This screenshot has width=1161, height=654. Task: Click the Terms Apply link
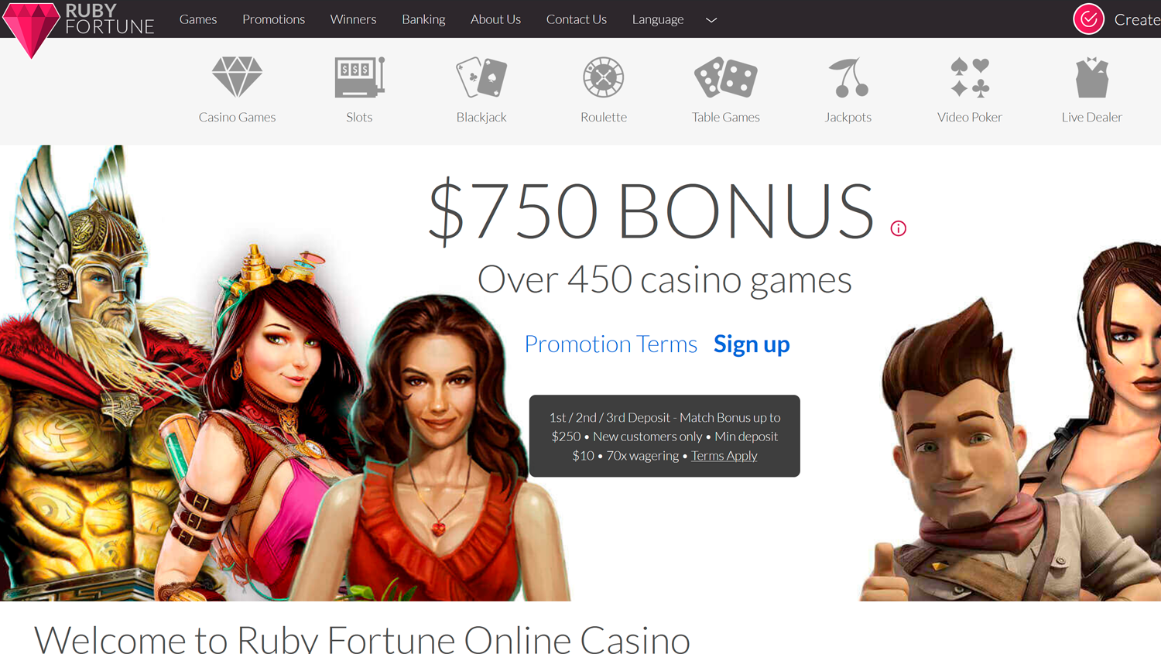coord(724,455)
